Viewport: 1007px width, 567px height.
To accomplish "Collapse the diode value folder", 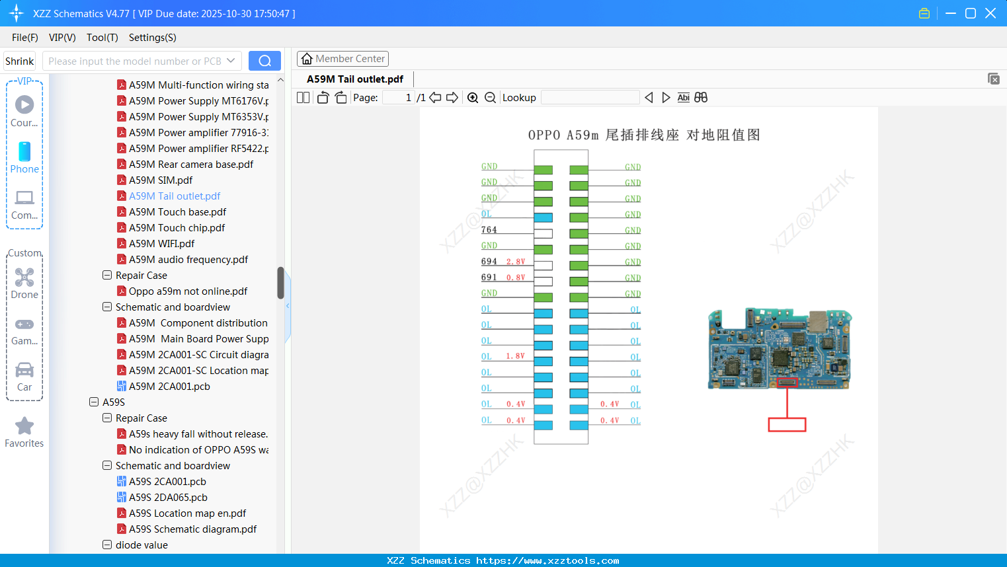I will [x=107, y=545].
